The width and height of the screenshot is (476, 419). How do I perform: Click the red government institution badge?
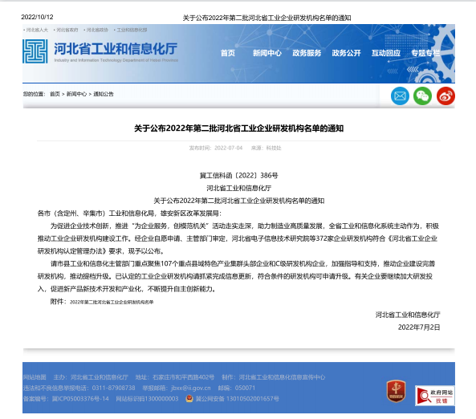[x=396, y=391]
